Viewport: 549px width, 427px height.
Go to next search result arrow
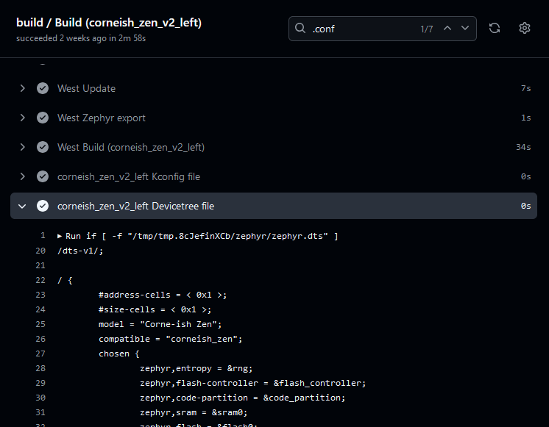coord(465,28)
